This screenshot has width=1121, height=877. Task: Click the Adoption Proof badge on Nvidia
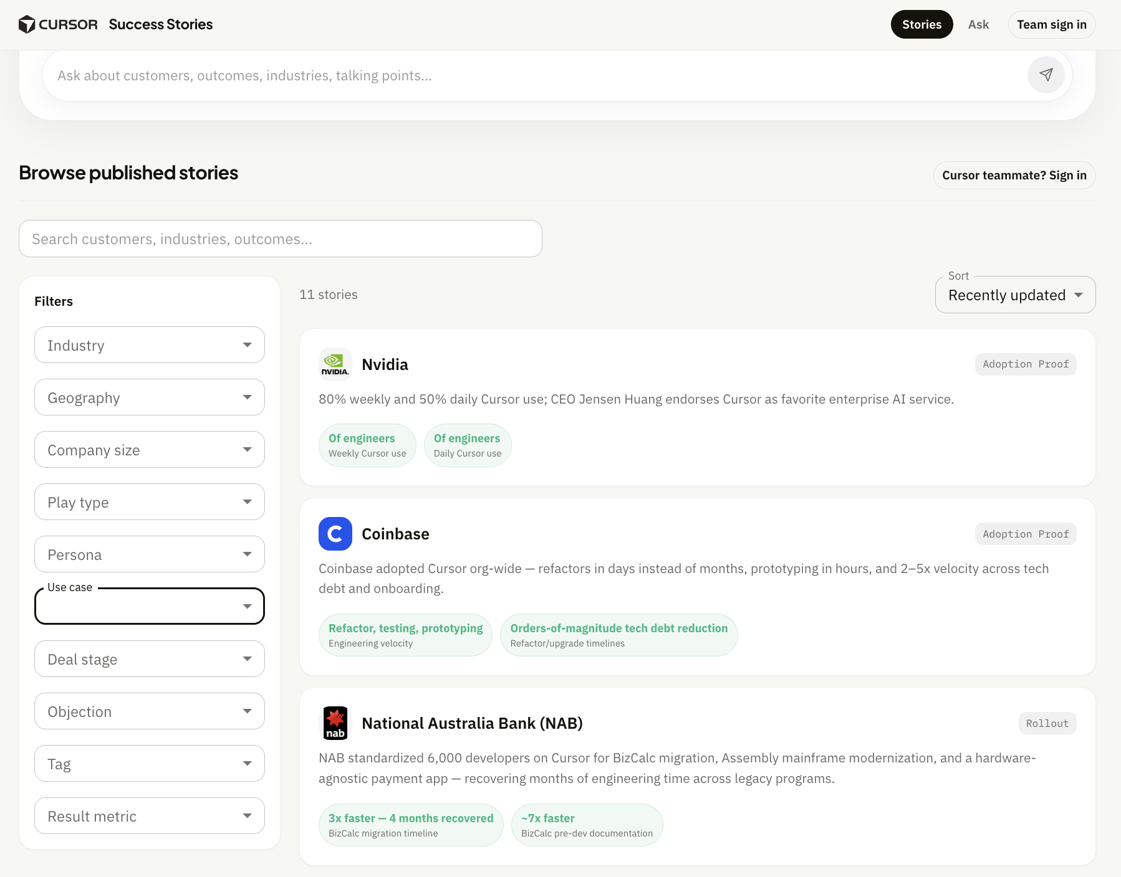click(x=1026, y=364)
